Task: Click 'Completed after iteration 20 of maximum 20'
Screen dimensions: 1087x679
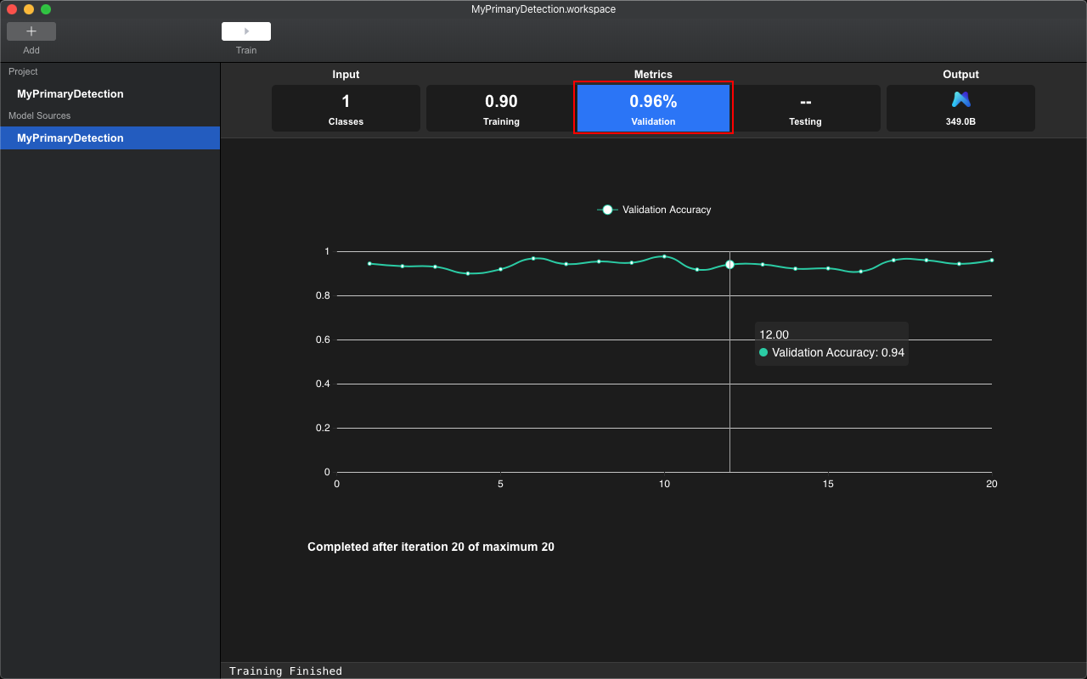Action: pos(431,547)
